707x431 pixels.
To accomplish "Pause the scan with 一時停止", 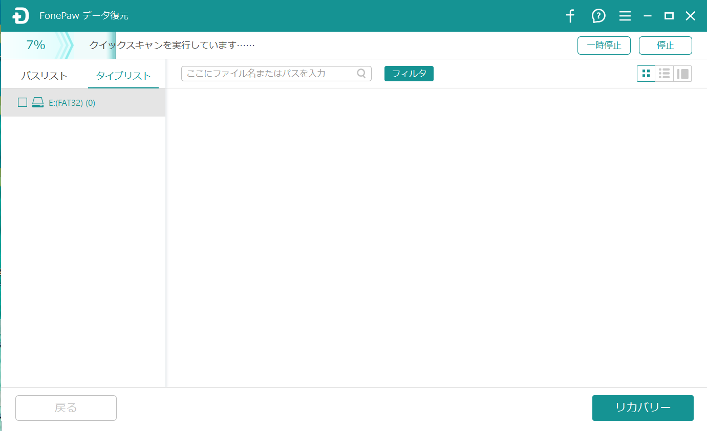I will click(604, 46).
